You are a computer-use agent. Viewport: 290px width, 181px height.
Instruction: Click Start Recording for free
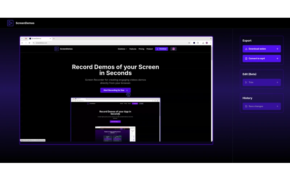coord(115,90)
